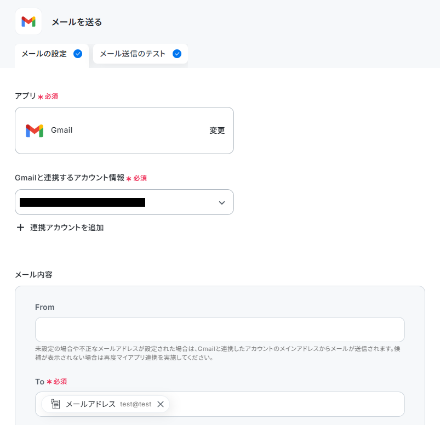The image size is (440, 425).
Task: Remove the メールアドレス chip with the X icon
Action: coord(161,404)
